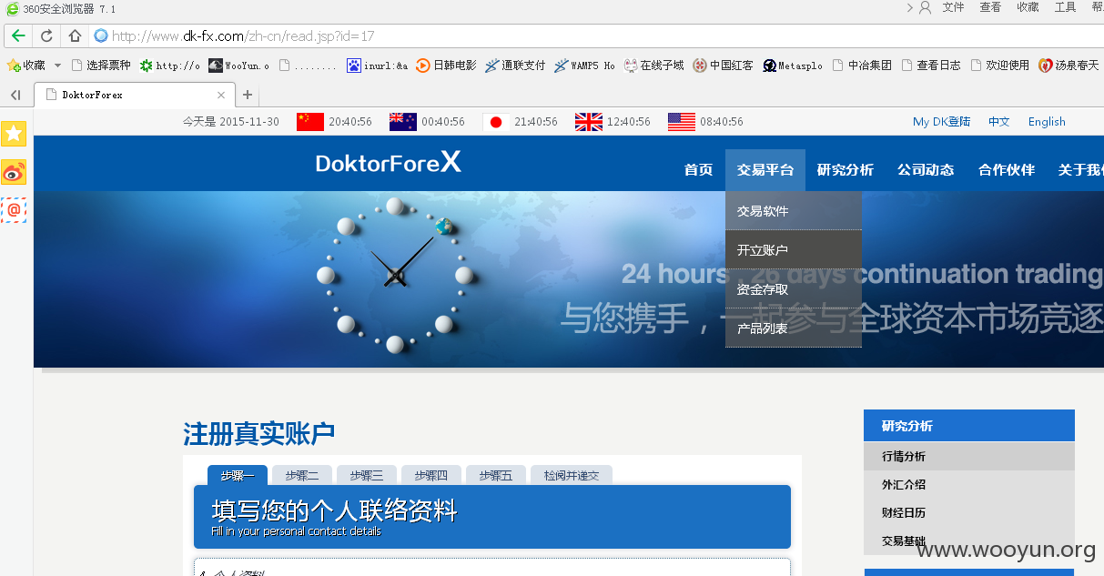1104x576 pixels.
Task: Open the 欢迎使用 bookmark
Action: (x=999, y=66)
